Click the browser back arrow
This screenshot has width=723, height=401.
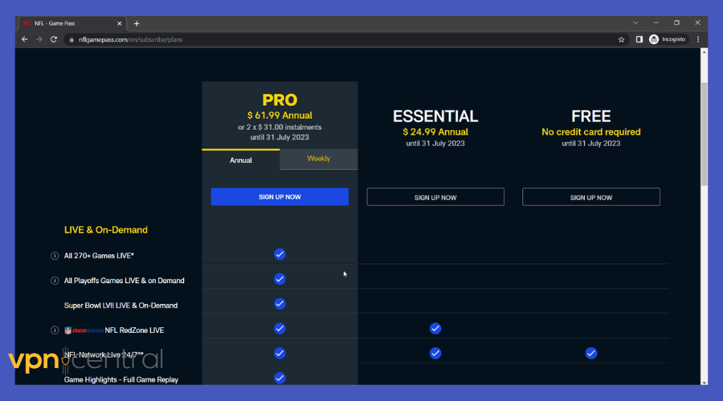coord(25,39)
